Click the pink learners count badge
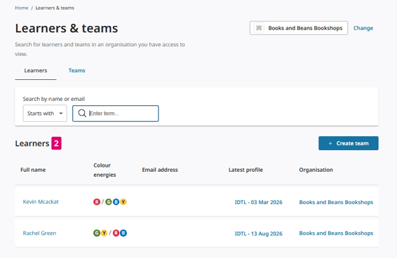397x258 pixels. click(56, 143)
